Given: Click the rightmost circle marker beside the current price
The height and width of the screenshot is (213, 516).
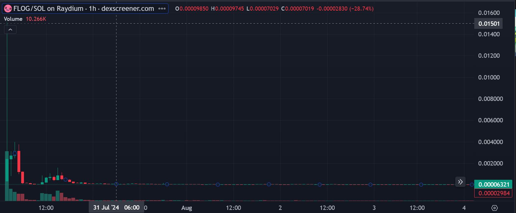Looking at the screenshot, I should 472,184.
